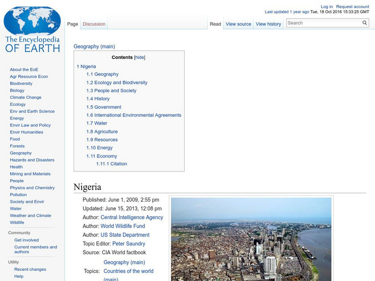This screenshot has width=375, height=281.
Task: Click the search magnifying glass icon
Action: tap(364, 22)
